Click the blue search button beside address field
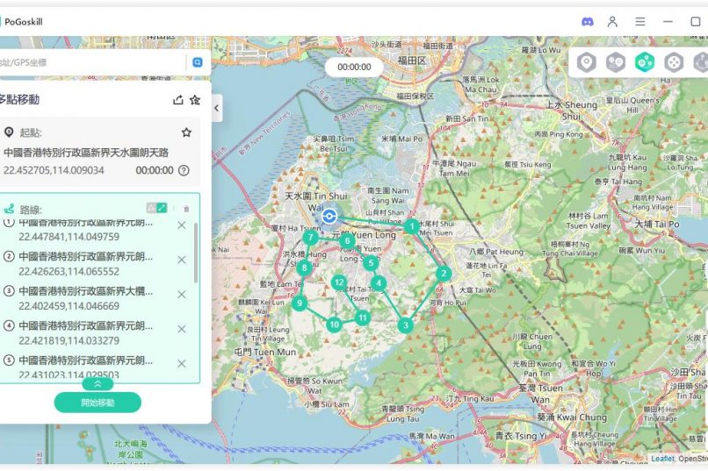Viewport: 708px width, 471px height. tap(198, 62)
